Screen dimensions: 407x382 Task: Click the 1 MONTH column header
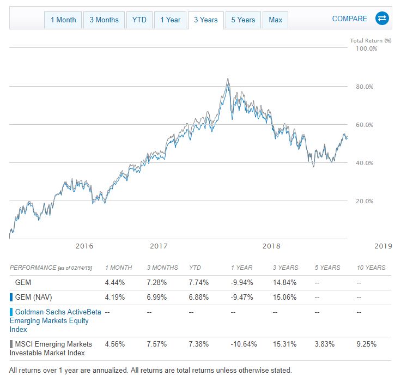(x=118, y=268)
